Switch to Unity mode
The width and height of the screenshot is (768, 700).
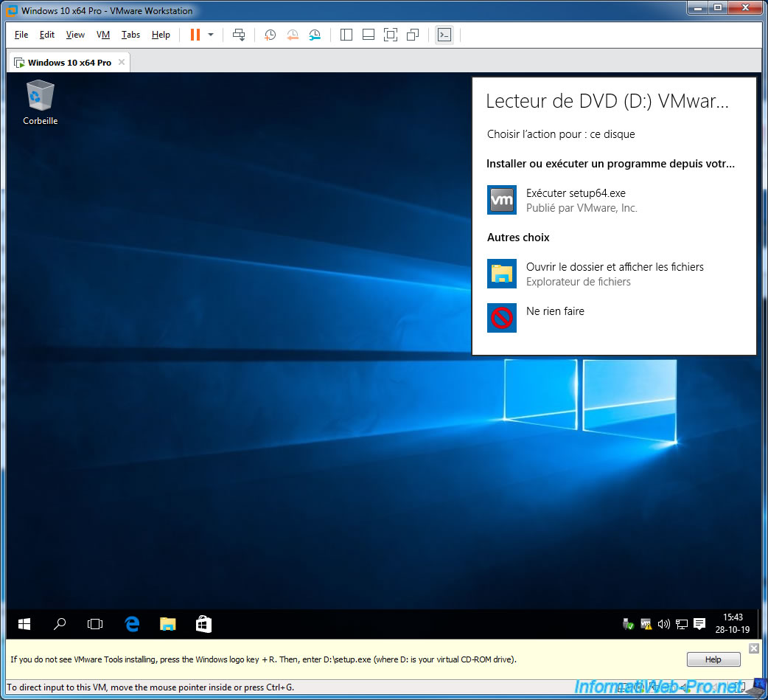coord(413,35)
